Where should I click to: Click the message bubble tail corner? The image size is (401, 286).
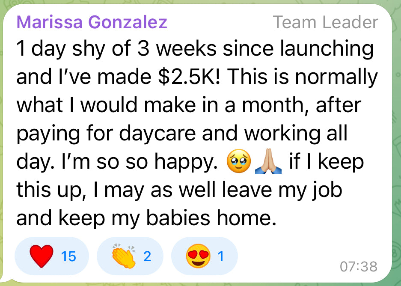click(6, 277)
